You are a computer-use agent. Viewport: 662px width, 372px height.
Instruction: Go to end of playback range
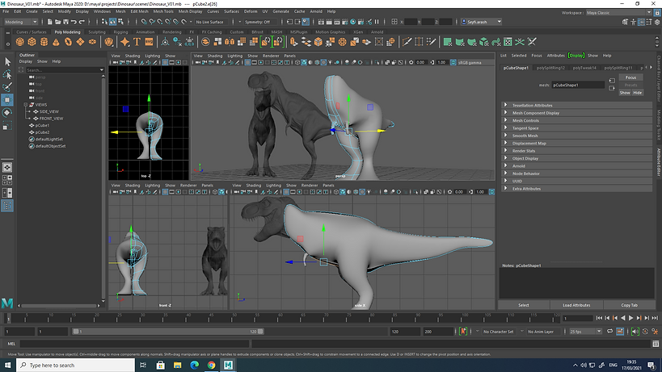pos(655,318)
